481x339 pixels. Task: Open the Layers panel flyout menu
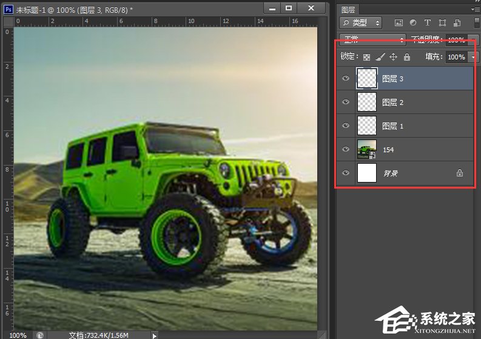[x=475, y=10]
